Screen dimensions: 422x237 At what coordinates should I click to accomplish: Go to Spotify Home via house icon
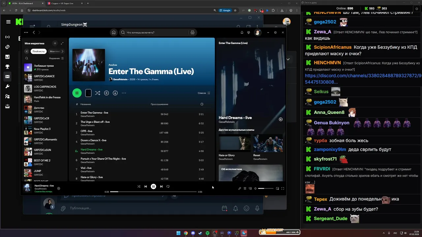coord(114,32)
